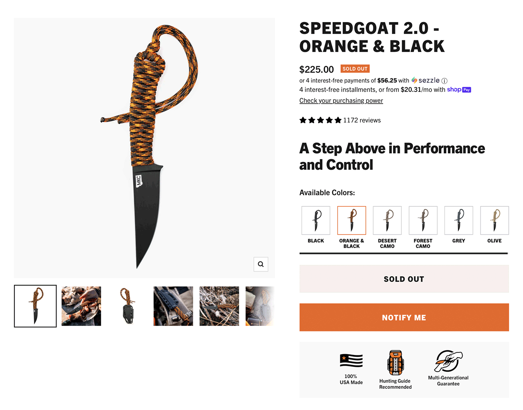Open the 1172 reviews link
This screenshot has width=523, height=410.
tap(362, 120)
